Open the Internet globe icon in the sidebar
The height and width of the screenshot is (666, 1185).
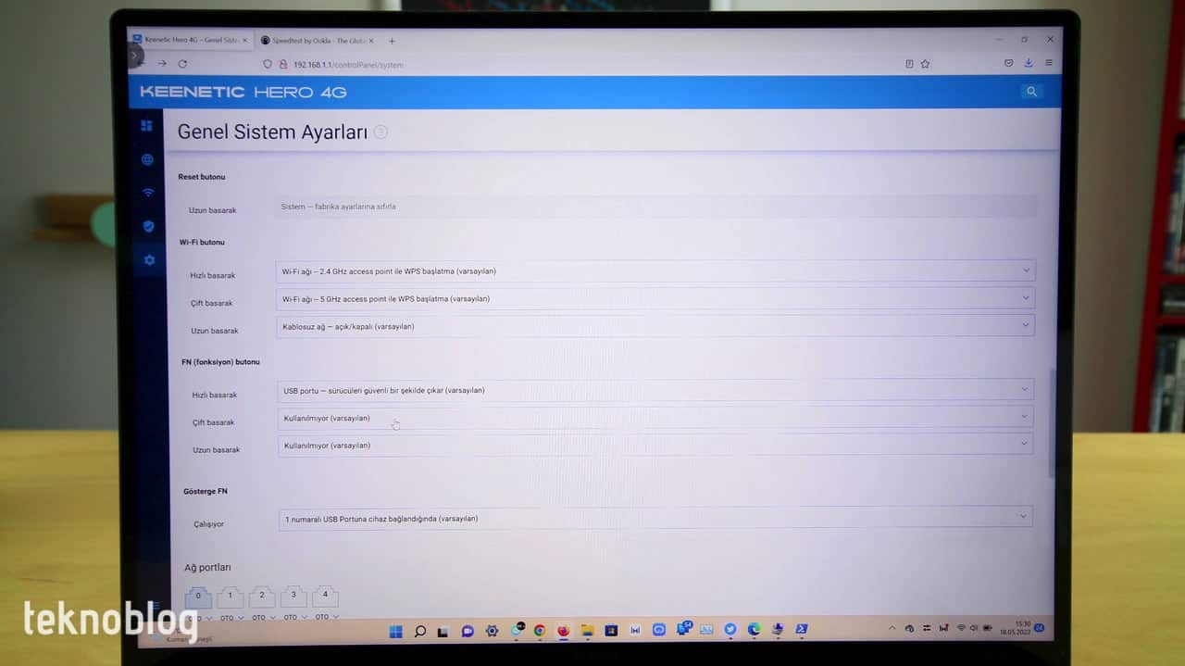147,159
